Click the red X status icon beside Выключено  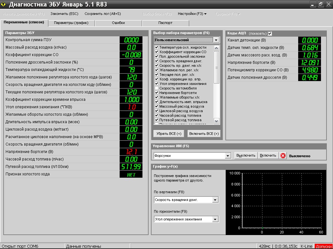pos(283,156)
